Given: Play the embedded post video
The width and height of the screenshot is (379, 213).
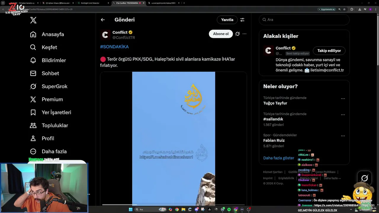Looking at the screenshot, I should click(174, 138).
